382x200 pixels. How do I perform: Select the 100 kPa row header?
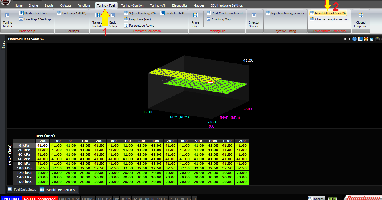click(x=24, y=168)
